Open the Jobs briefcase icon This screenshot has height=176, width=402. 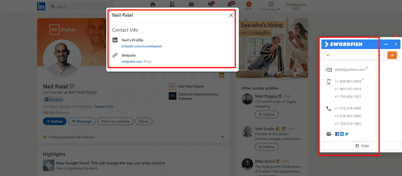[191, 4]
